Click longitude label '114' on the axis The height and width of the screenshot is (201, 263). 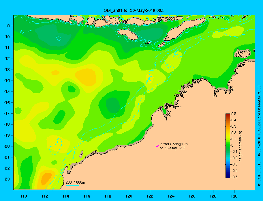click(x=66, y=196)
